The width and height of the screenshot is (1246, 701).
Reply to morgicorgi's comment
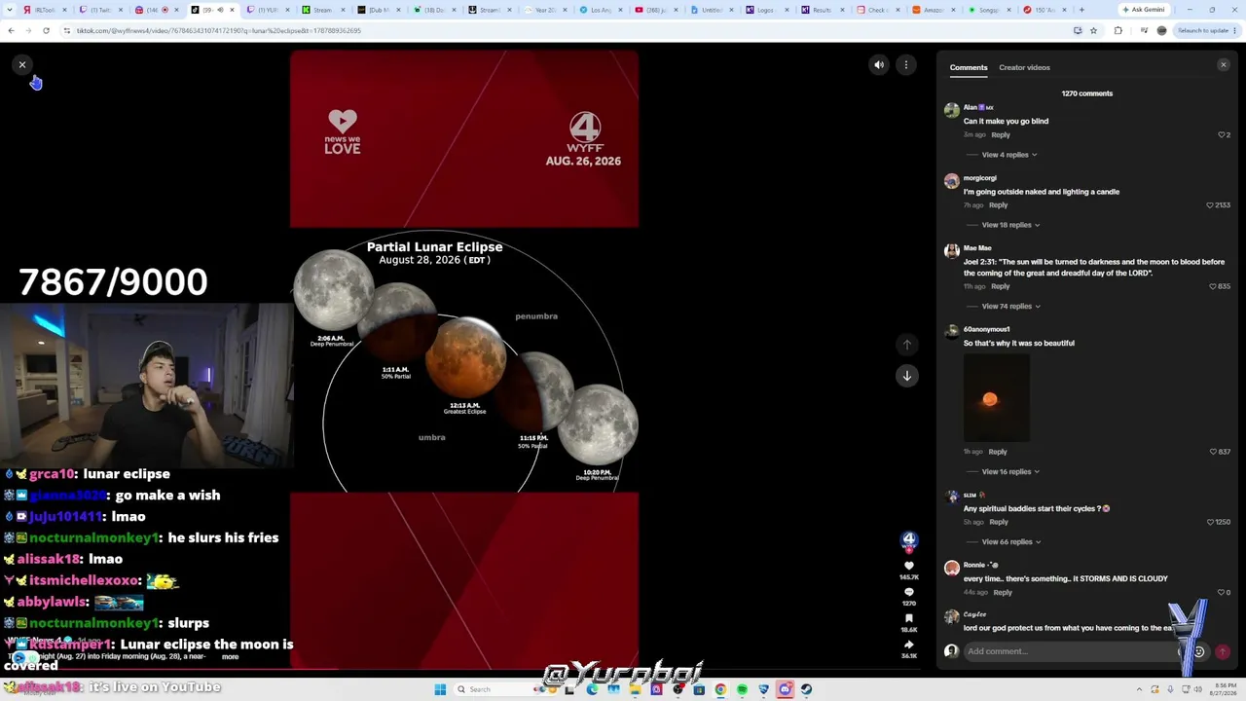click(x=999, y=205)
